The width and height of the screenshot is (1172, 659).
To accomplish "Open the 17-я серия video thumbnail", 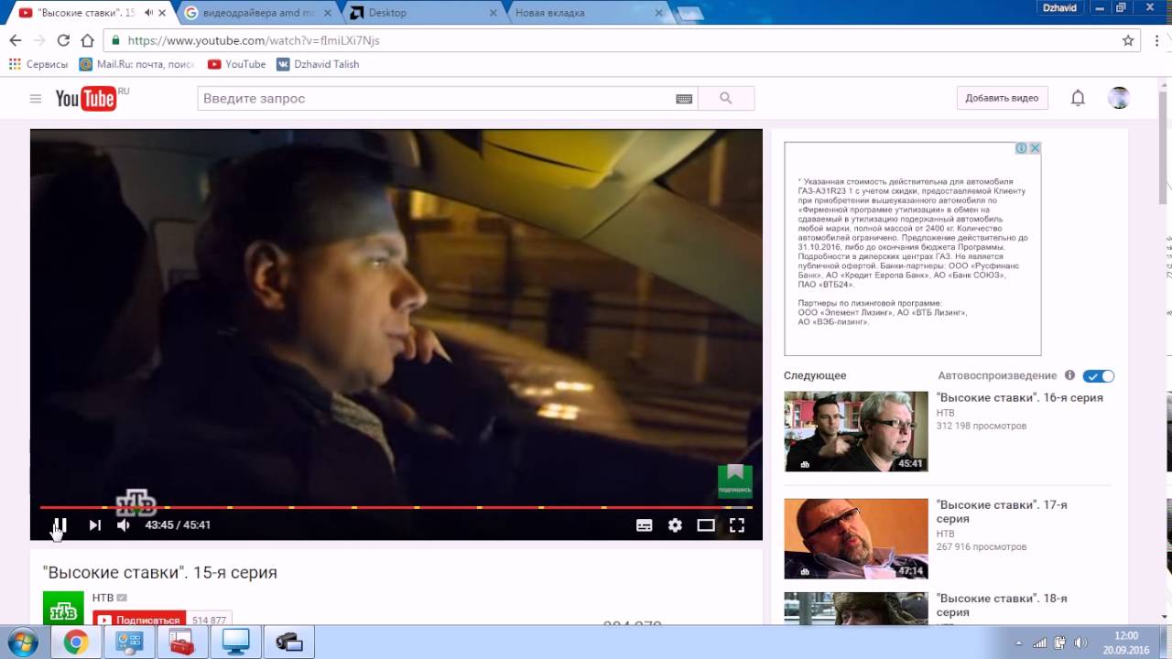I will coord(856,538).
